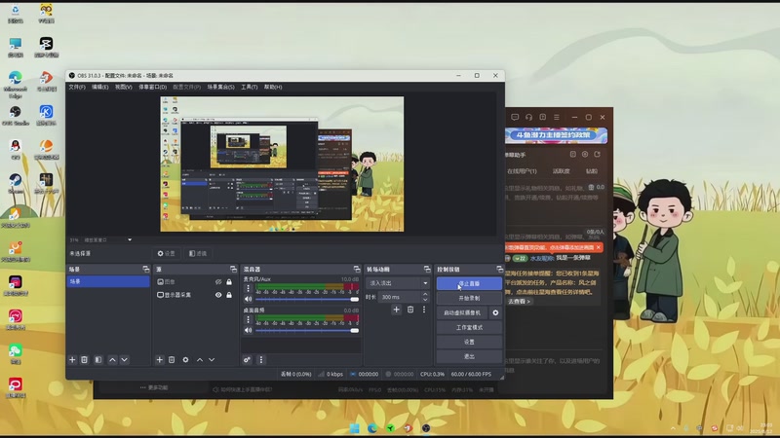Click the headset support icon in Douyu window
Viewport: 780px width, 438px height.
click(528, 117)
